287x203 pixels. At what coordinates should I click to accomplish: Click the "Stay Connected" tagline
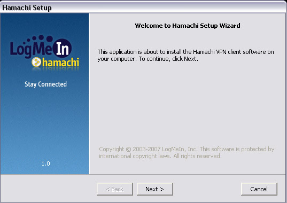point(45,84)
